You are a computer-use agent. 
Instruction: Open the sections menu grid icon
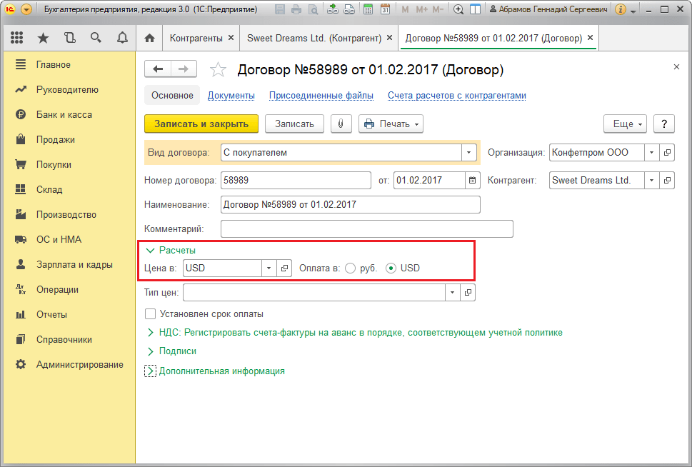16,38
